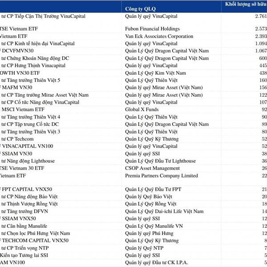The image size is (267, 267).
Task: Select ownership value '600' for Năng động DC row
Action: [263, 58]
